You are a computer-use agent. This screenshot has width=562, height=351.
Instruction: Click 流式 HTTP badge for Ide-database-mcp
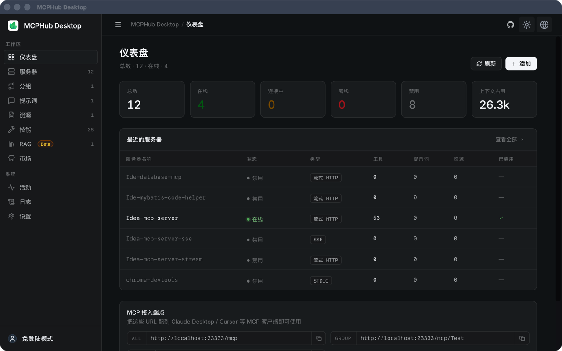pyautogui.click(x=326, y=178)
